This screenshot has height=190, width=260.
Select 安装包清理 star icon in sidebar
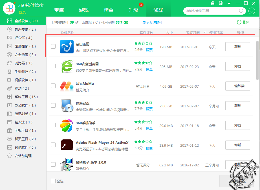(10, 156)
